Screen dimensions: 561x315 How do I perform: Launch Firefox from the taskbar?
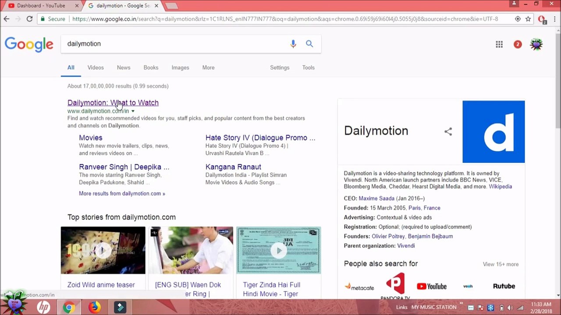coord(94,307)
